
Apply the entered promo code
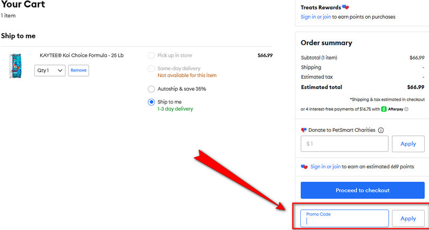[x=408, y=218]
